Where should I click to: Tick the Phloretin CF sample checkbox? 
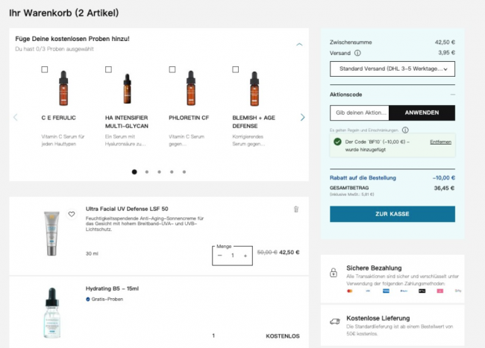coord(172,69)
